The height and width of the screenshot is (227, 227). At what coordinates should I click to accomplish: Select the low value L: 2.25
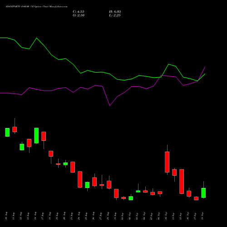[x=114, y=15]
